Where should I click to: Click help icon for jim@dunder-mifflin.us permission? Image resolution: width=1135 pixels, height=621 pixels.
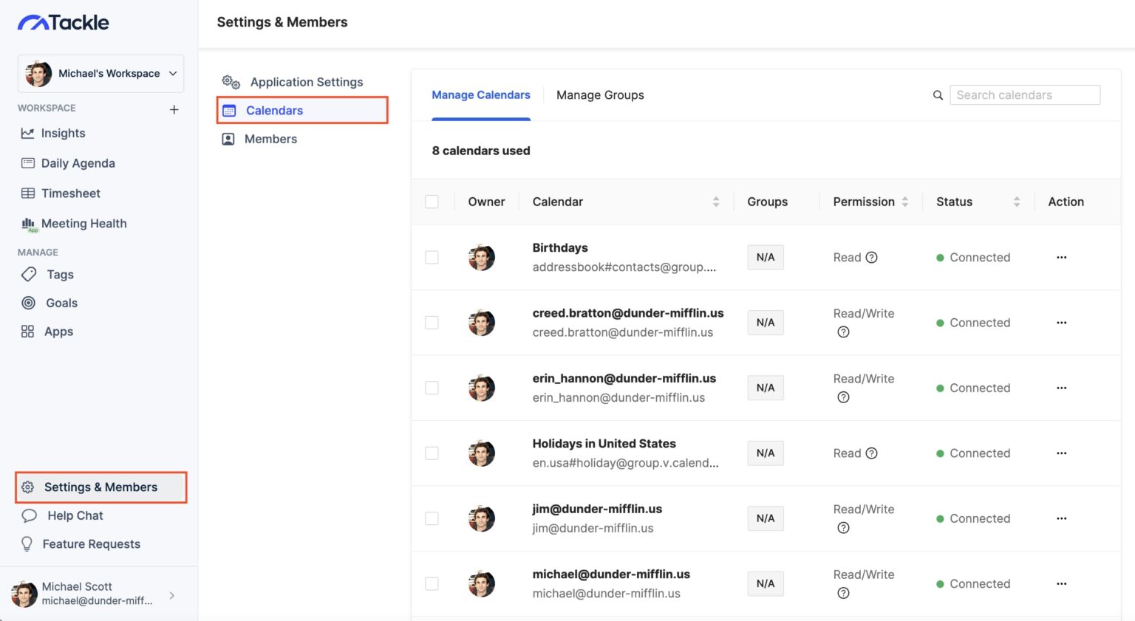tap(843, 528)
